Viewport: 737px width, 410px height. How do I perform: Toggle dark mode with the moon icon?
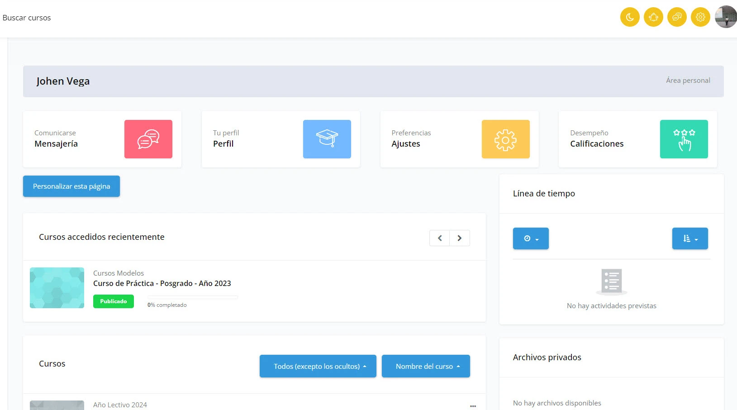(629, 17)
